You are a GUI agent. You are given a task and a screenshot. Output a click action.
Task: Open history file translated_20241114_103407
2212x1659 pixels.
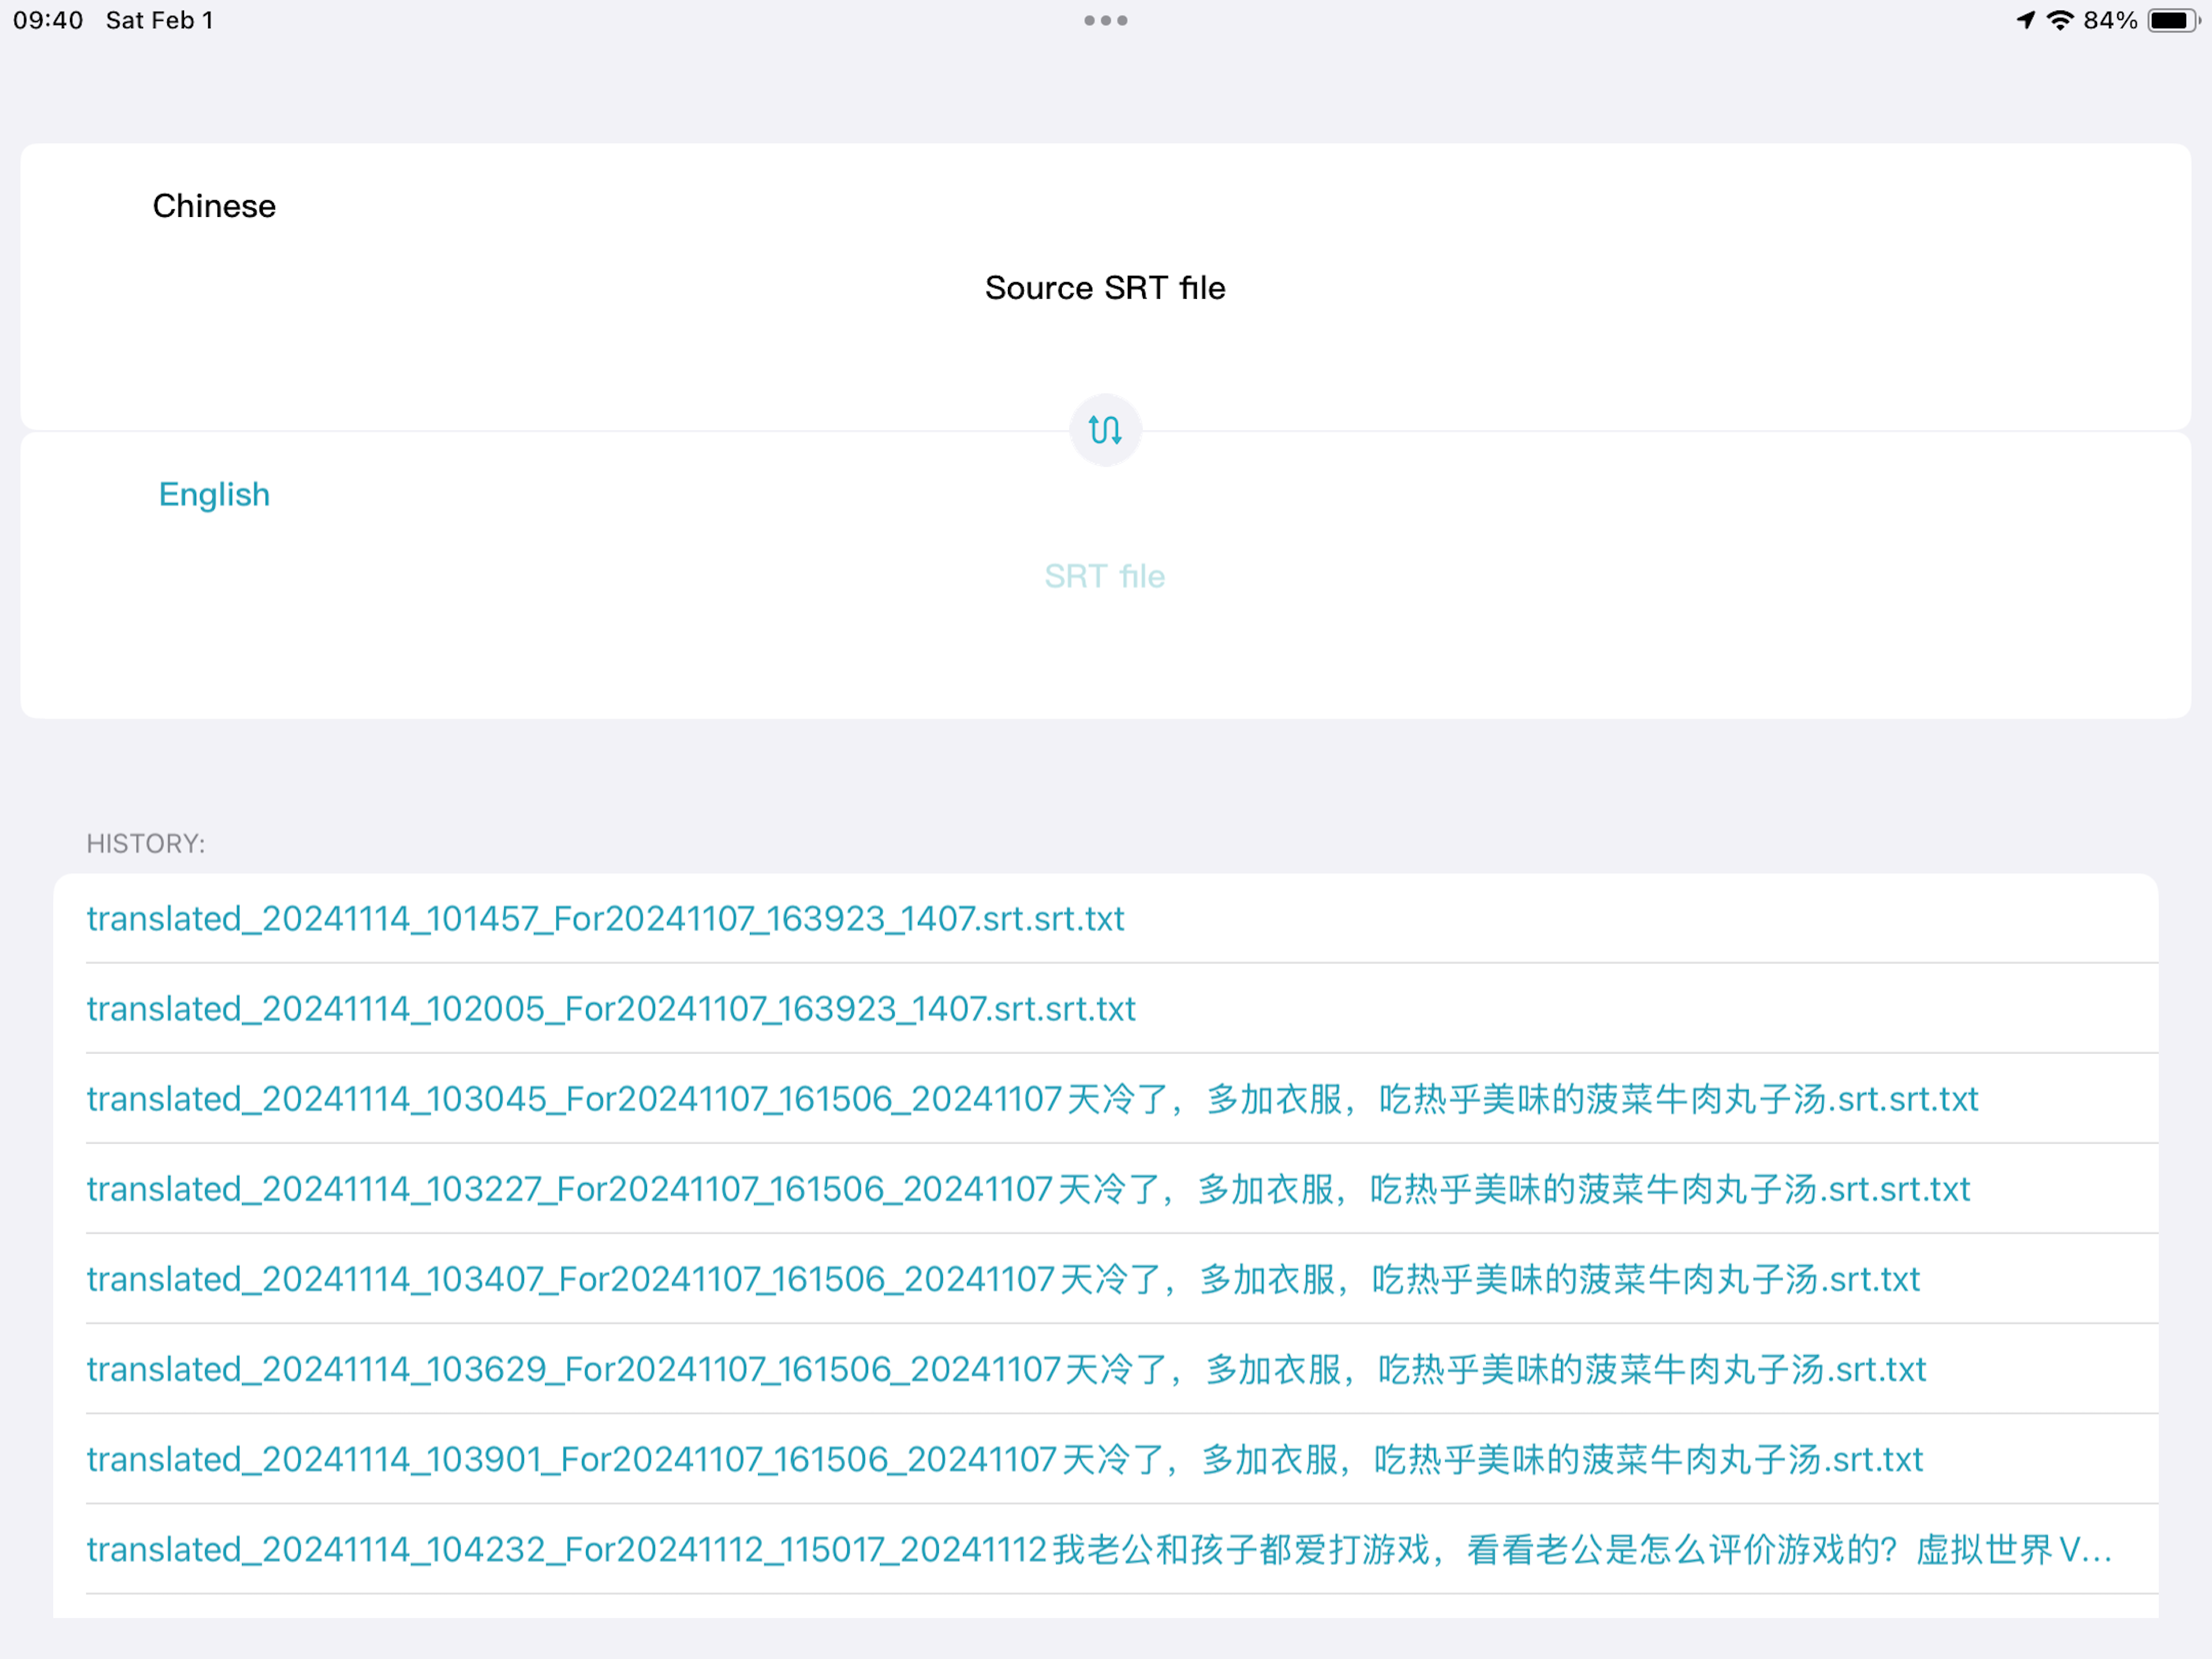click(x=1003, y=1278)
